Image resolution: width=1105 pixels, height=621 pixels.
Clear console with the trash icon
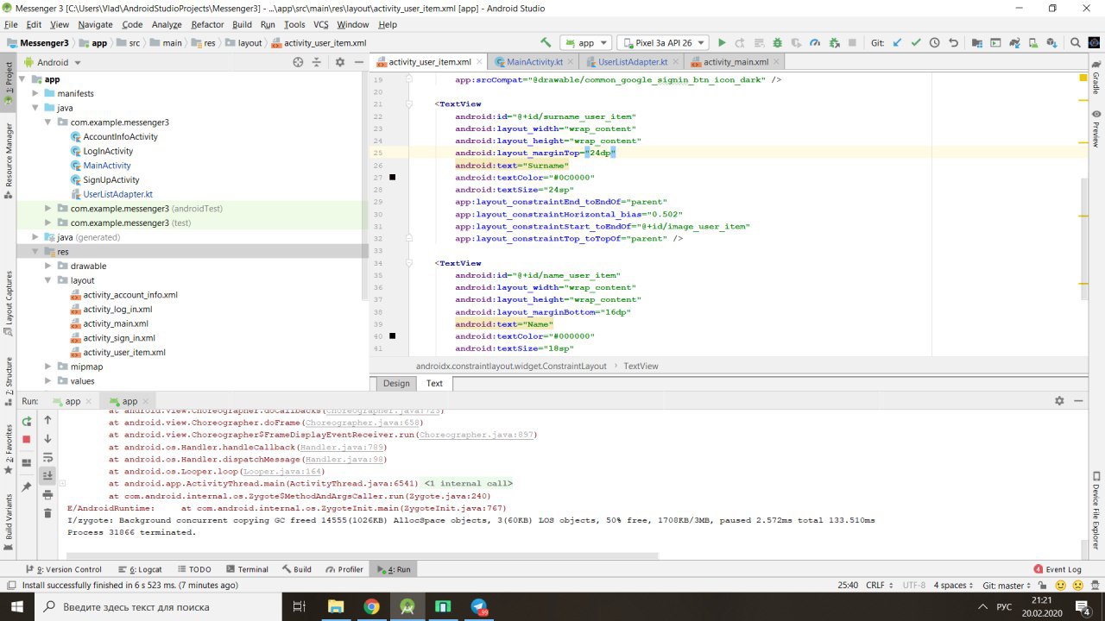pos(48,513)
